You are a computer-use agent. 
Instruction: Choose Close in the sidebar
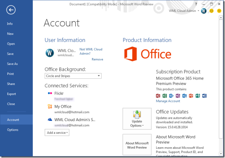pos(11,104)
